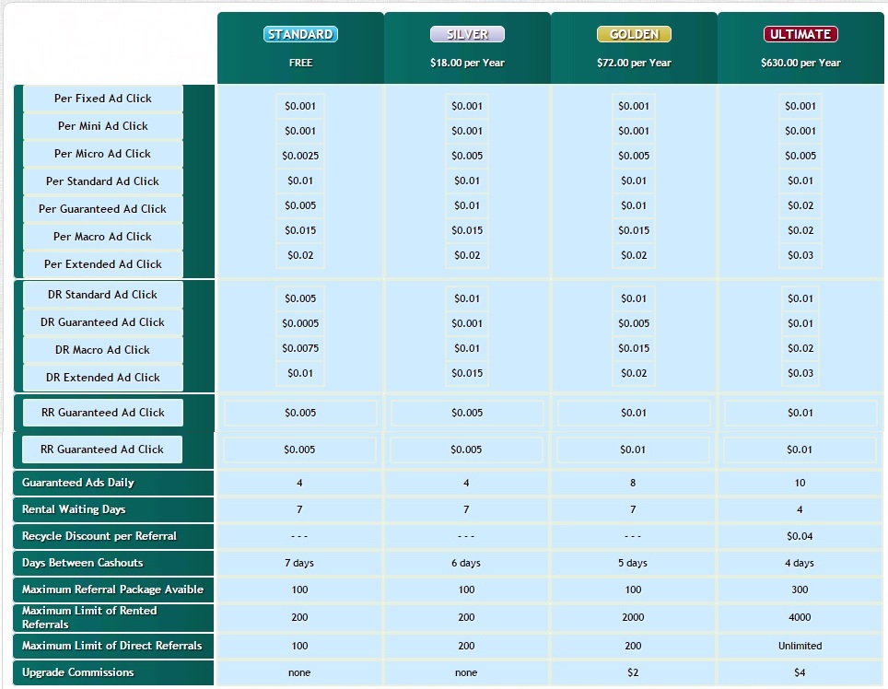Click the ULTIMATE membership badge
The image size is (888, 689).
(800, 34)
